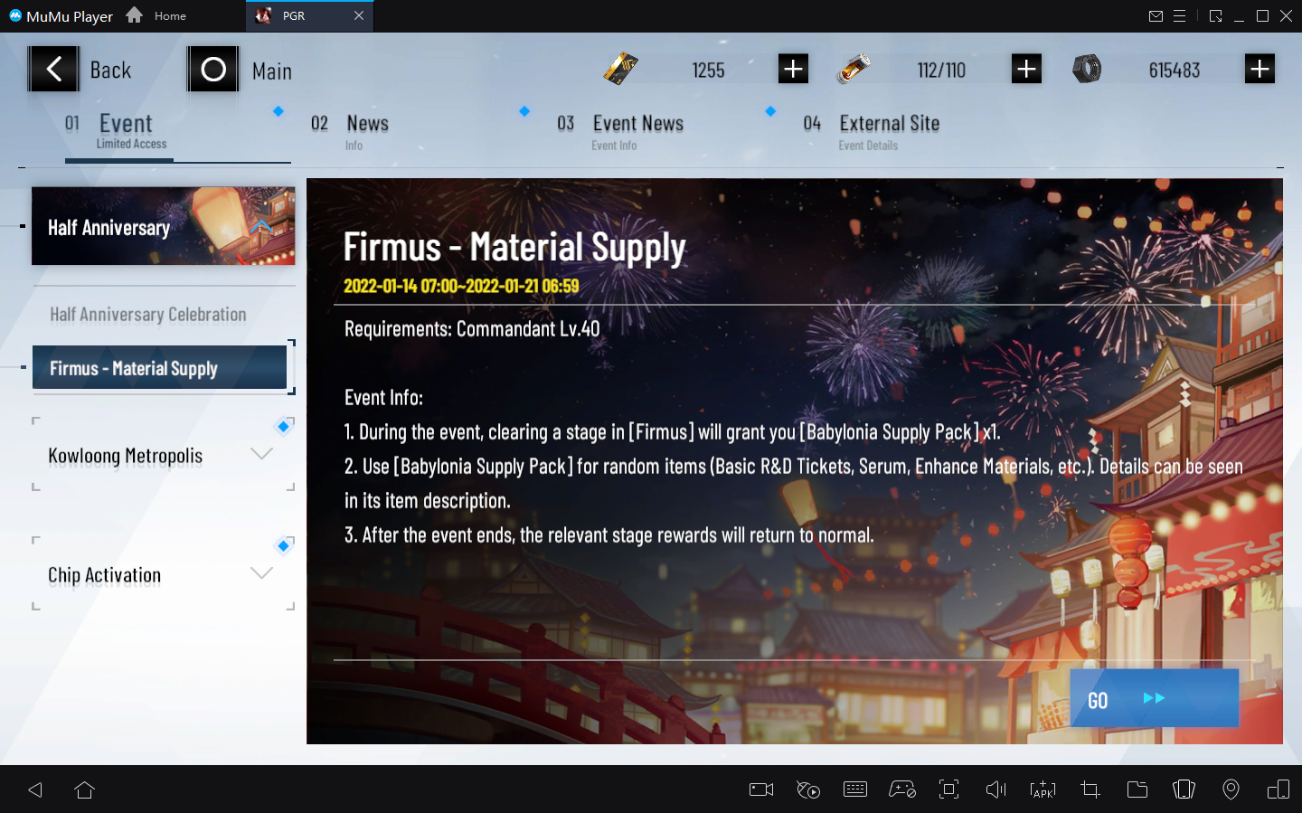Add more Black Cards with plus icon
The width and height of the screenshot is (1302, 813).
793,69
